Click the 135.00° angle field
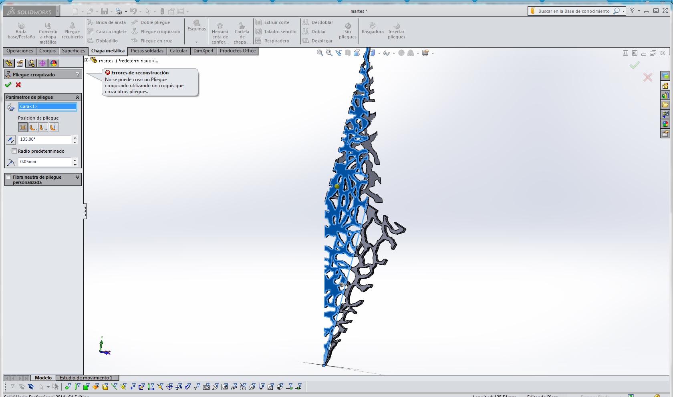 (x=44, y=139)
